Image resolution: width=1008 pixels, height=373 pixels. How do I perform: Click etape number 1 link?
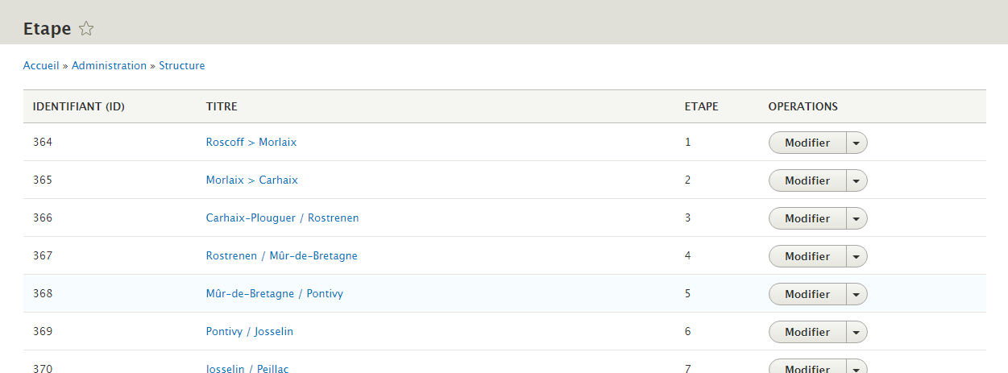[x=687, y=143]
